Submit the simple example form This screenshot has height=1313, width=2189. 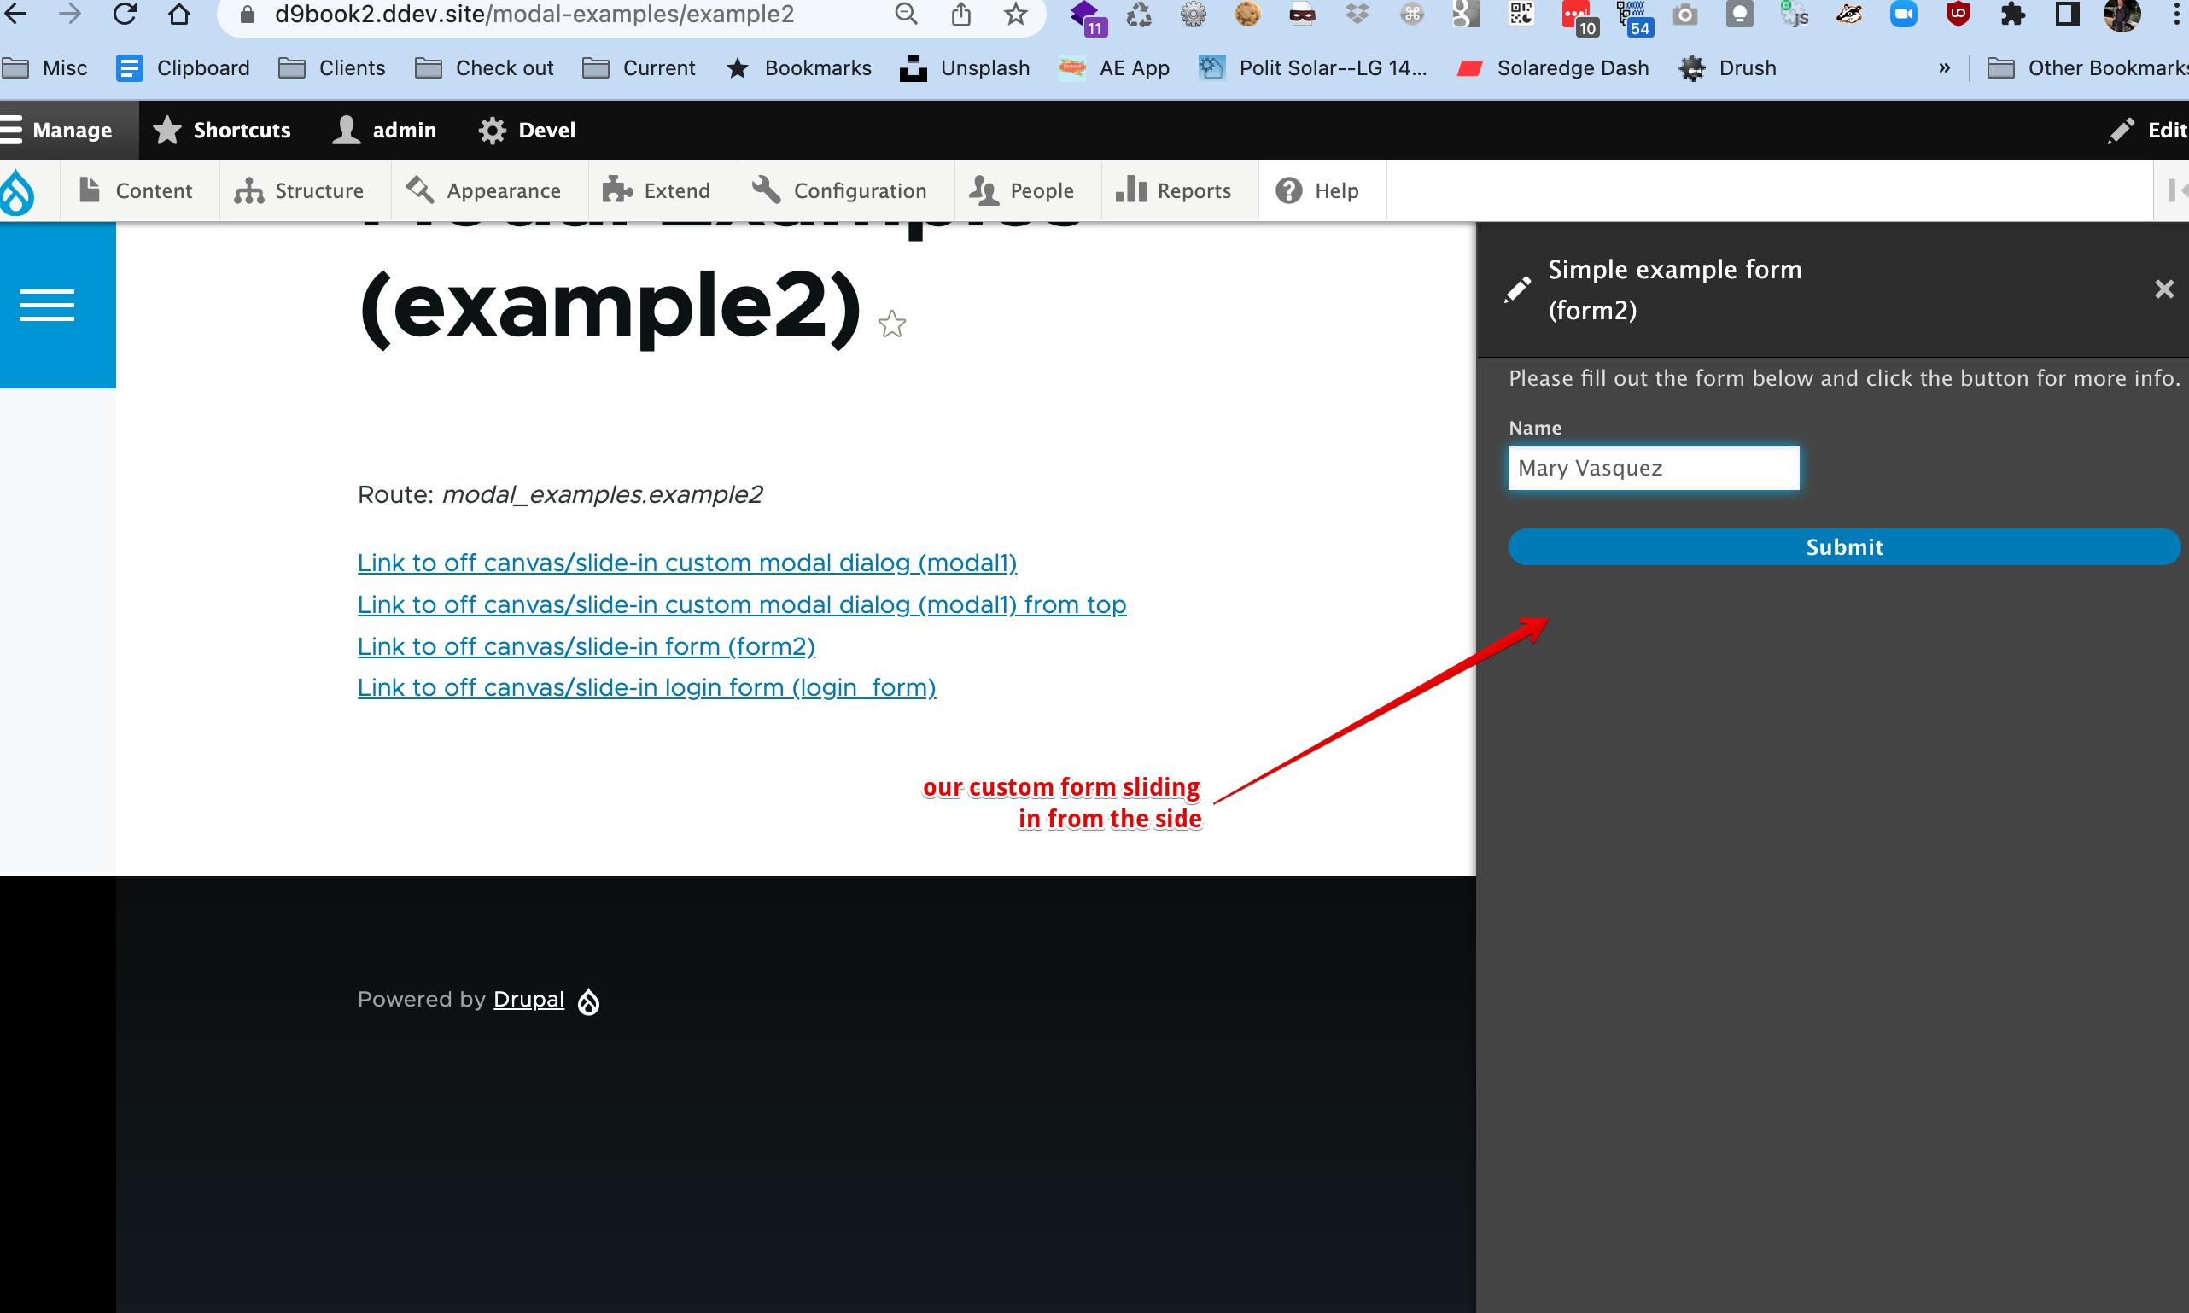(x=1844, y=546)
